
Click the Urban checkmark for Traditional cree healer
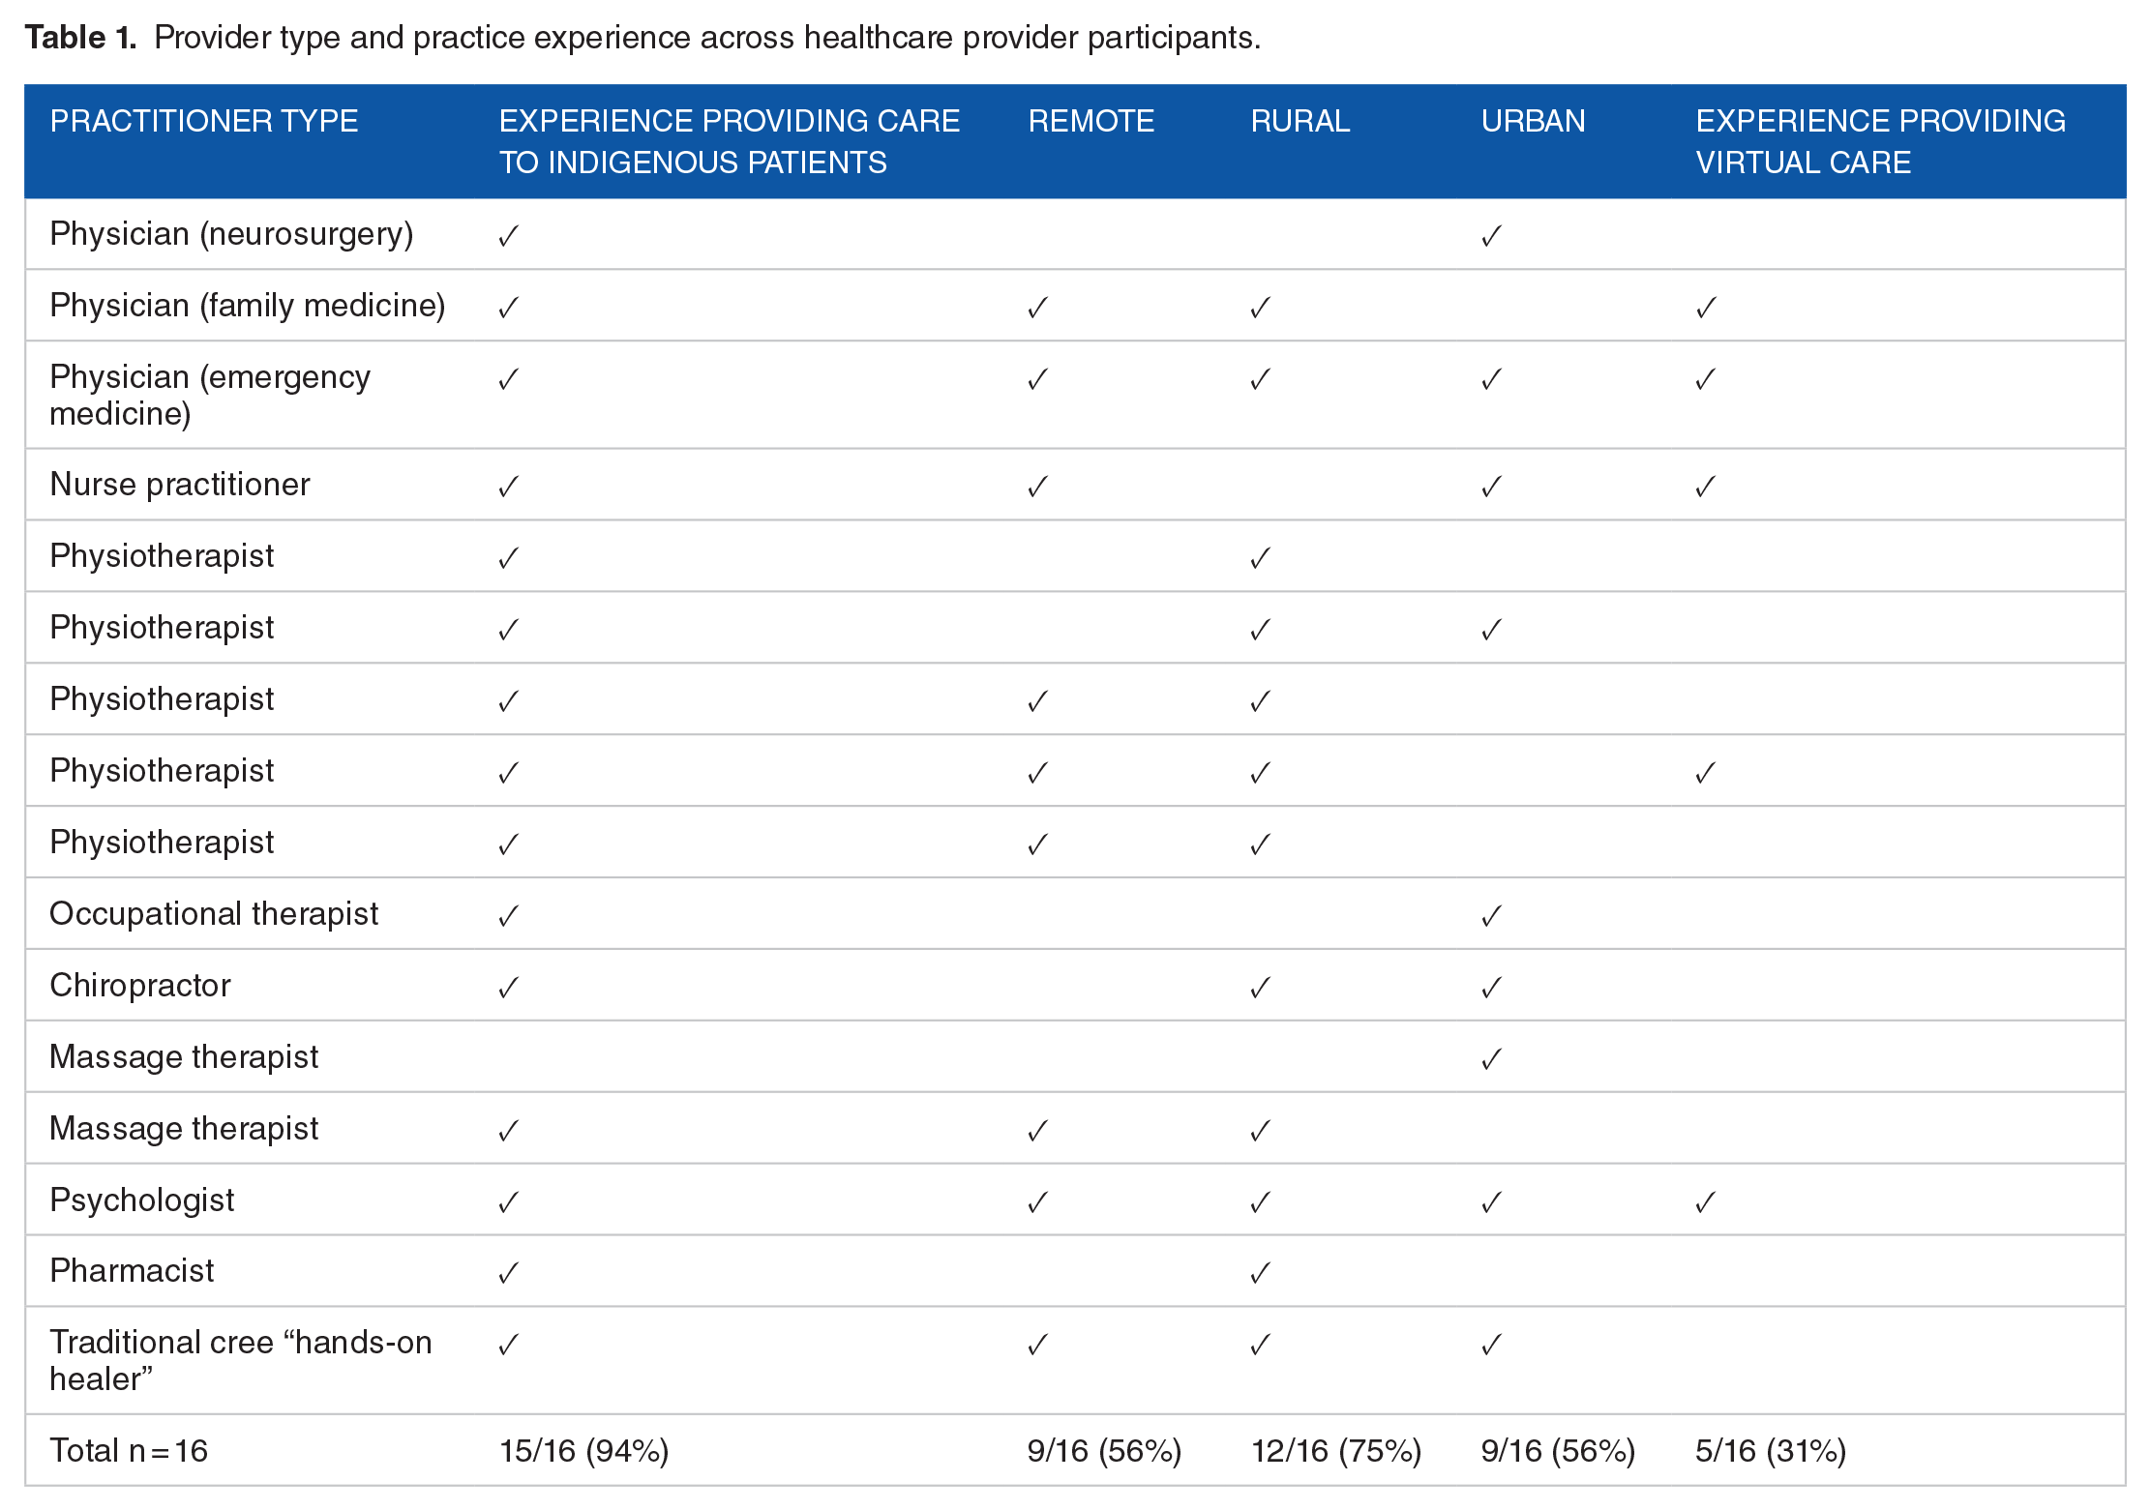1491,1345
